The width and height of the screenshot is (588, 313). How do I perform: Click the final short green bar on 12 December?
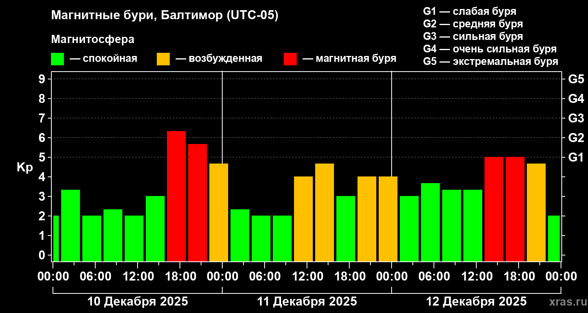tap(554, 238)
